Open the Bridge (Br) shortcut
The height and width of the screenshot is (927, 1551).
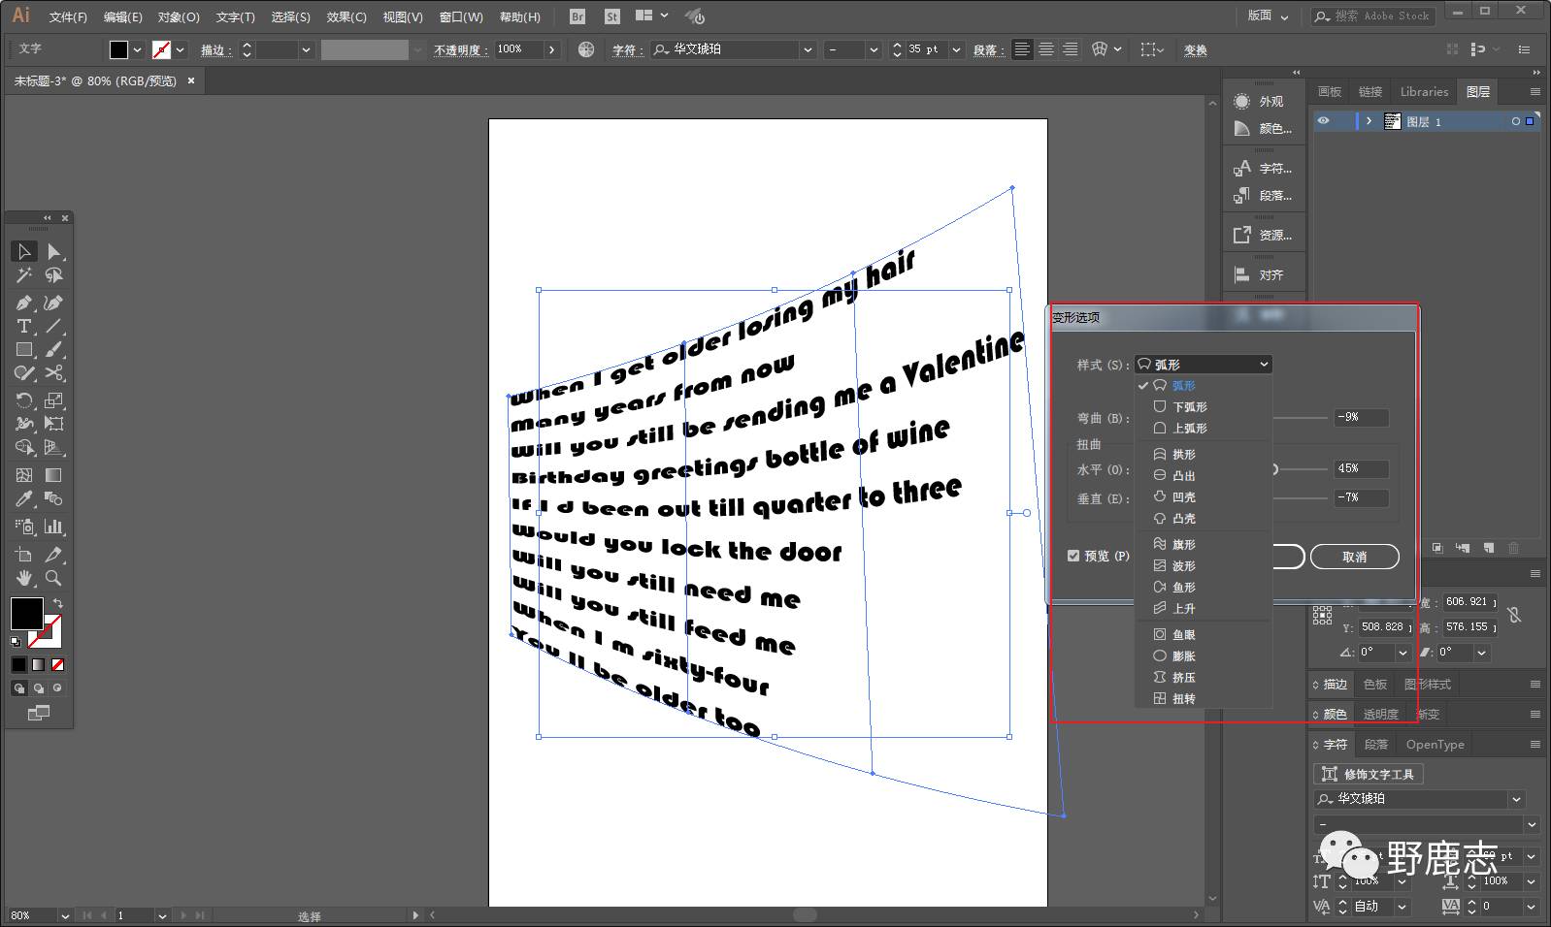(x=577, y=16)
